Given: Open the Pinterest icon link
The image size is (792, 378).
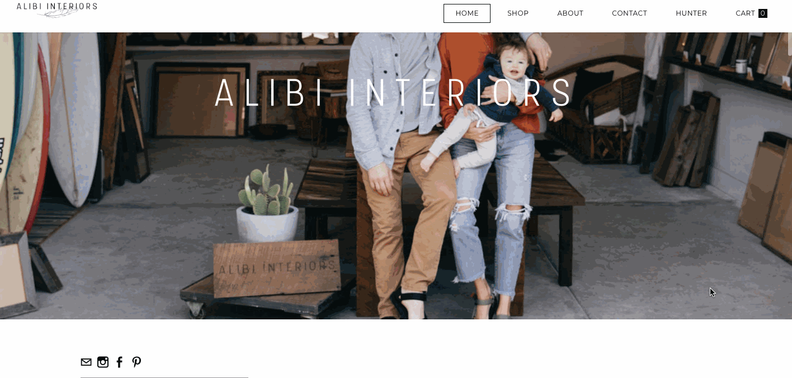Looking at the screenshot, I should click(136, 362).
